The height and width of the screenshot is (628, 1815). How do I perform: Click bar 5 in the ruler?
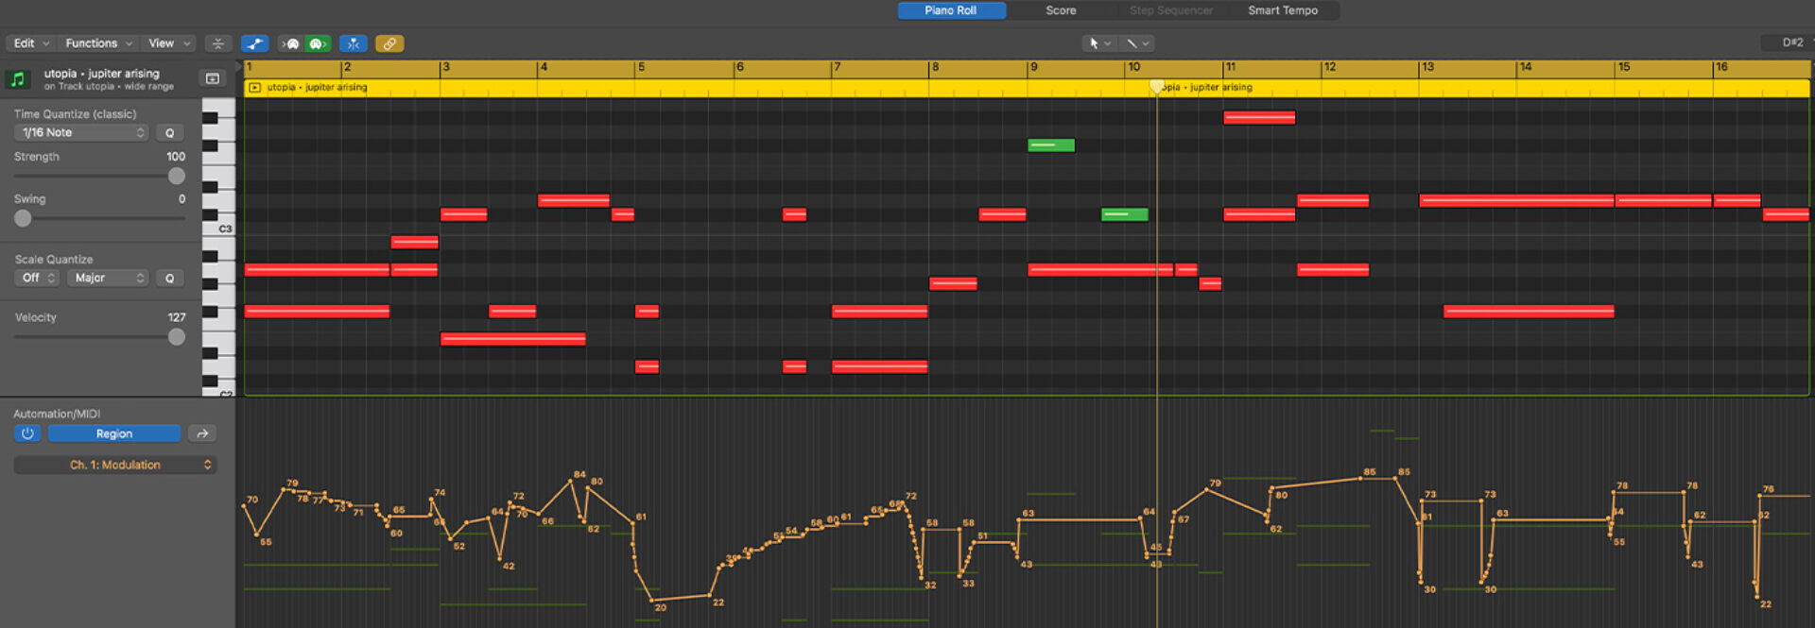pos(641,68)
